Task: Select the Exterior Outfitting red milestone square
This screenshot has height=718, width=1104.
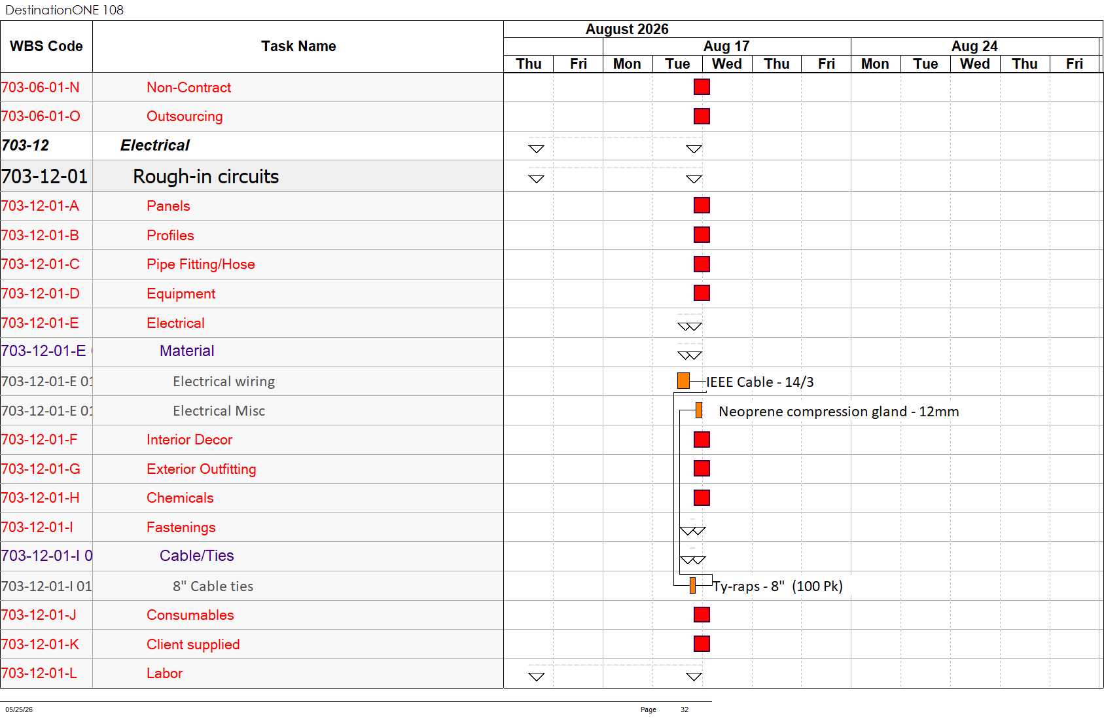Action: (702, 469)
